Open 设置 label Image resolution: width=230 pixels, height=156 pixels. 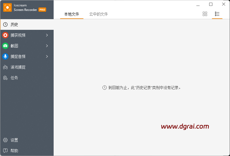coord(14,140)
